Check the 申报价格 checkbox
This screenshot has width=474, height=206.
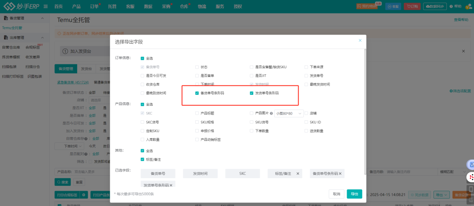(197, 131)
